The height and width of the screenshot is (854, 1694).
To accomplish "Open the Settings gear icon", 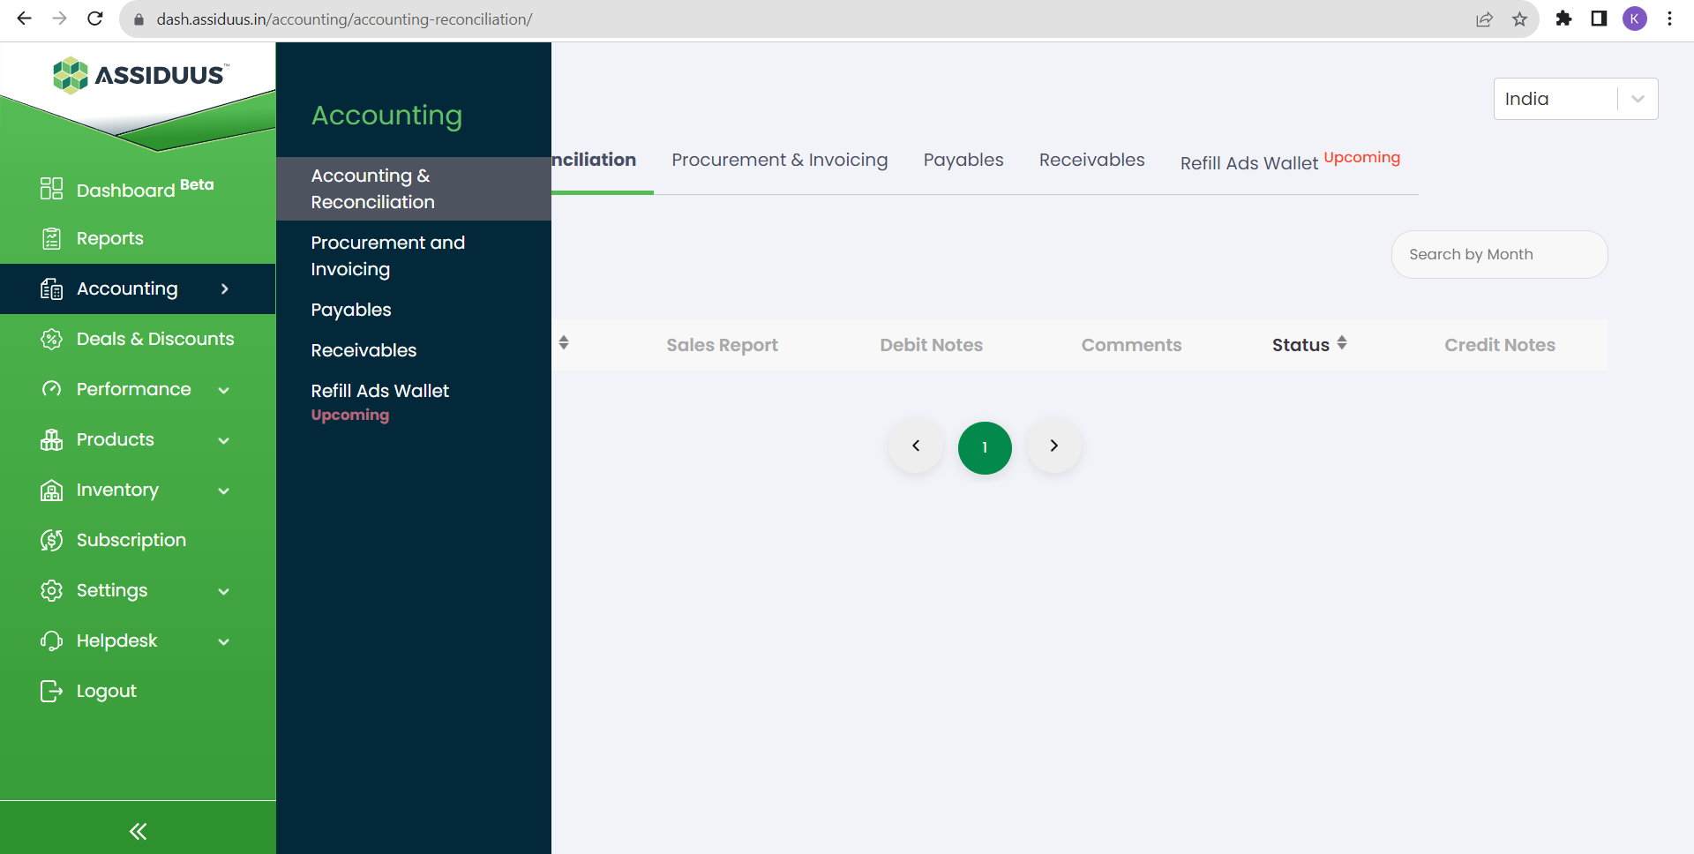I will (51, 590).
